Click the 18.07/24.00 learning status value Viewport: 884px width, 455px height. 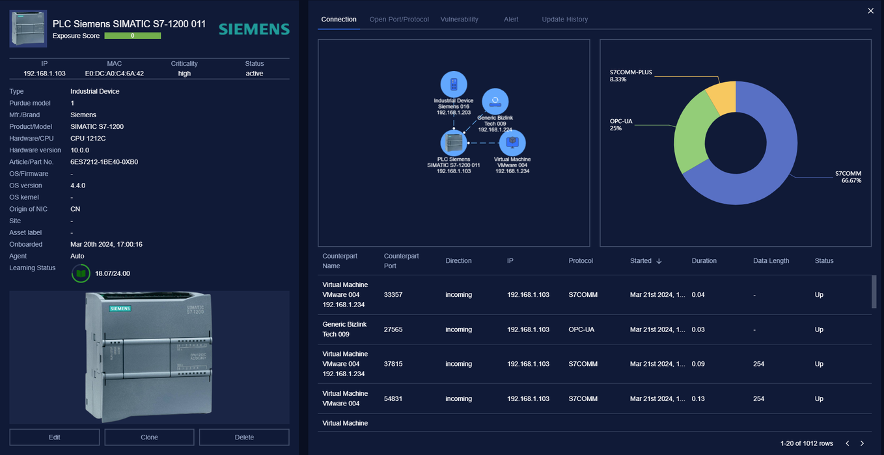pos(113,273)
